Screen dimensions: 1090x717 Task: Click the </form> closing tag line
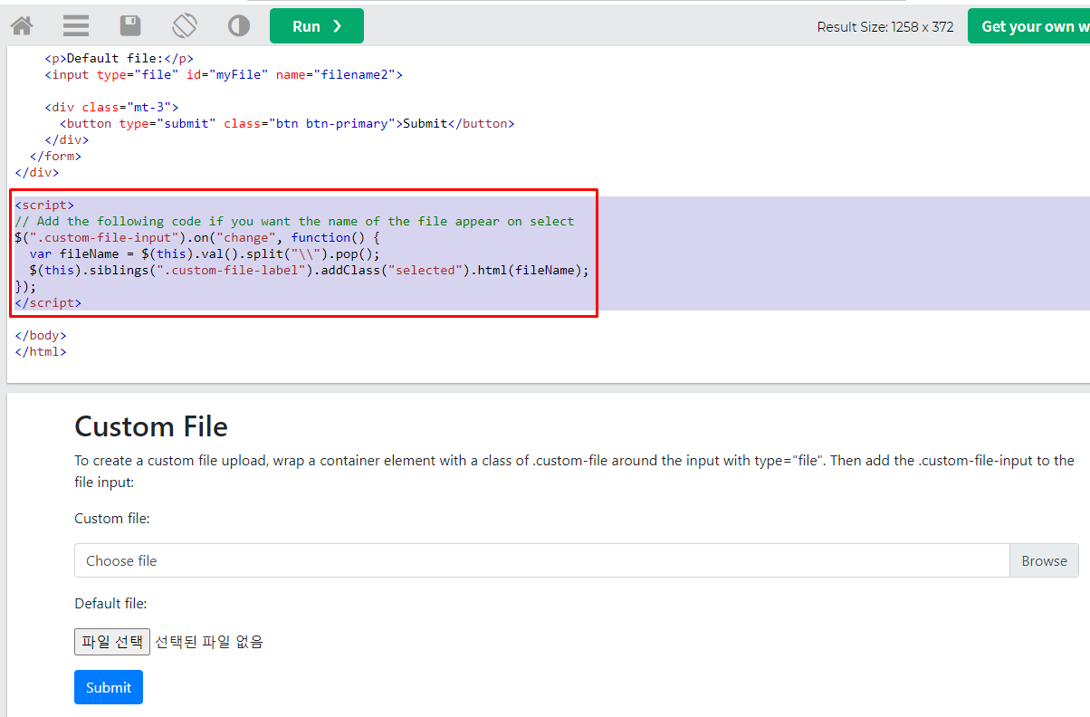[x=55, y=156]
